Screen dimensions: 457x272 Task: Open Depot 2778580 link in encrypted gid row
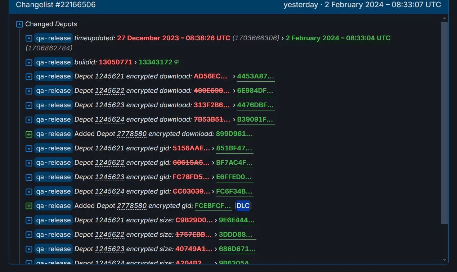131,206
